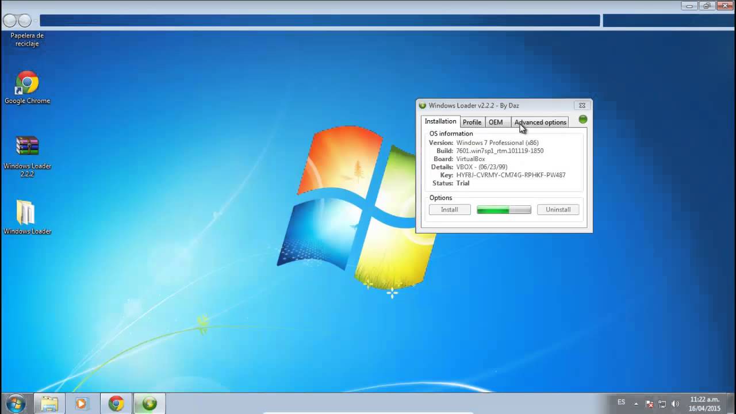Switch to the Installation tab
The width and height of the screenshot is (736, 414).
pos(440,121)
